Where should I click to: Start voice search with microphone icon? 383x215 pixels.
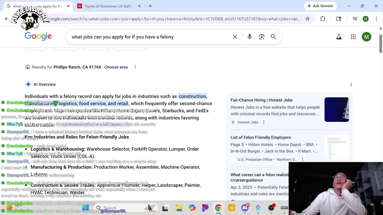[250, 37]
